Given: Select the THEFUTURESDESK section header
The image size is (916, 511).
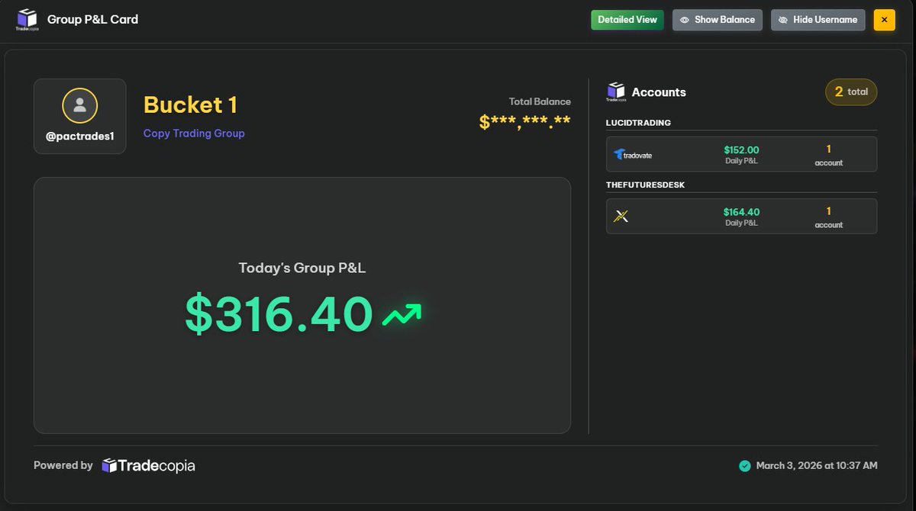Looking at the screenshot, I should coord(645,185).
